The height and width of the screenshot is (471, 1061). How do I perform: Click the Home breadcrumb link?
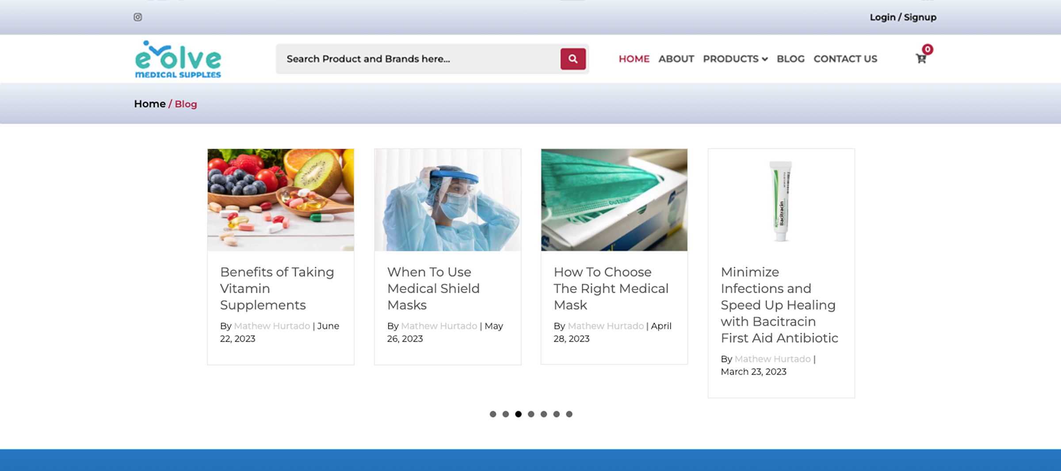pos(149,104)
